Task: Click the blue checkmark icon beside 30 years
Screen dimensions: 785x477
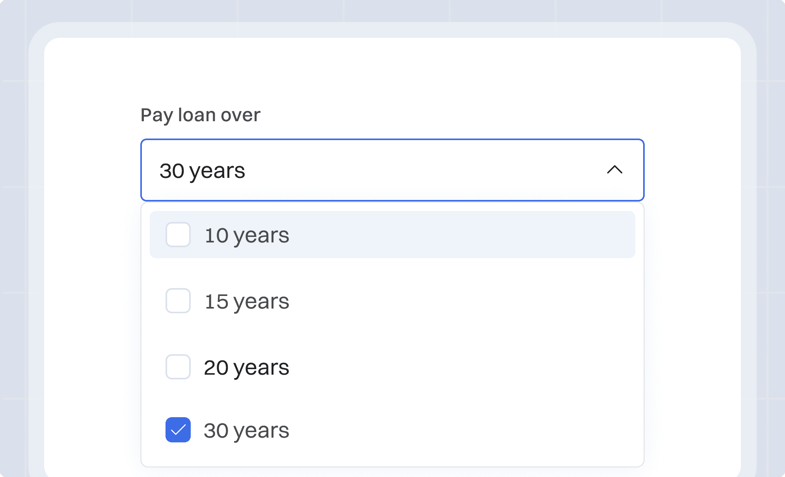Action: 178,430
